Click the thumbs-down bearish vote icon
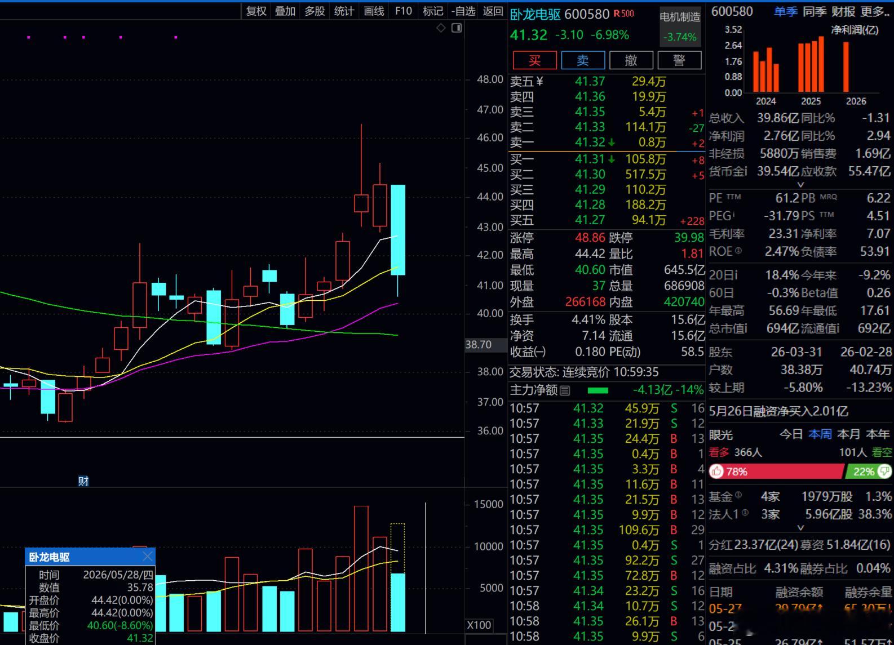This screenshot has width=894, height=645. click(884, 471)
